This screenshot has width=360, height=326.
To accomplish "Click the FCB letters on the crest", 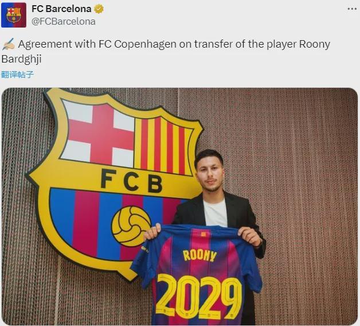I will point(131,181).
